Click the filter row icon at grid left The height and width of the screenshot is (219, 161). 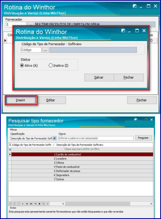[x=10, y=149]
